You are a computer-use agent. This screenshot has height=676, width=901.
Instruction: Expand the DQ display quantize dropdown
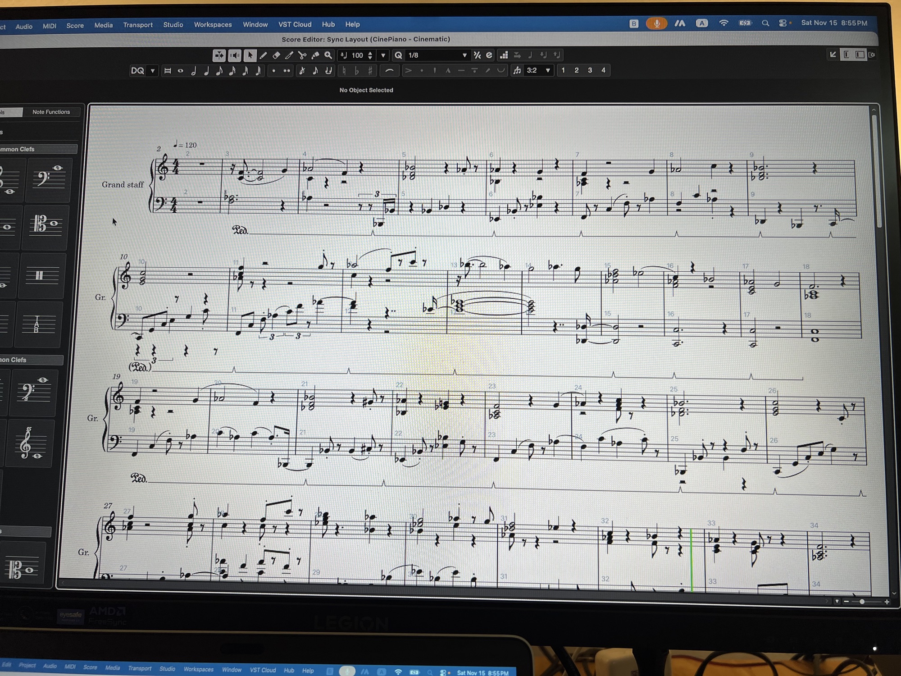tap(153, 71)
